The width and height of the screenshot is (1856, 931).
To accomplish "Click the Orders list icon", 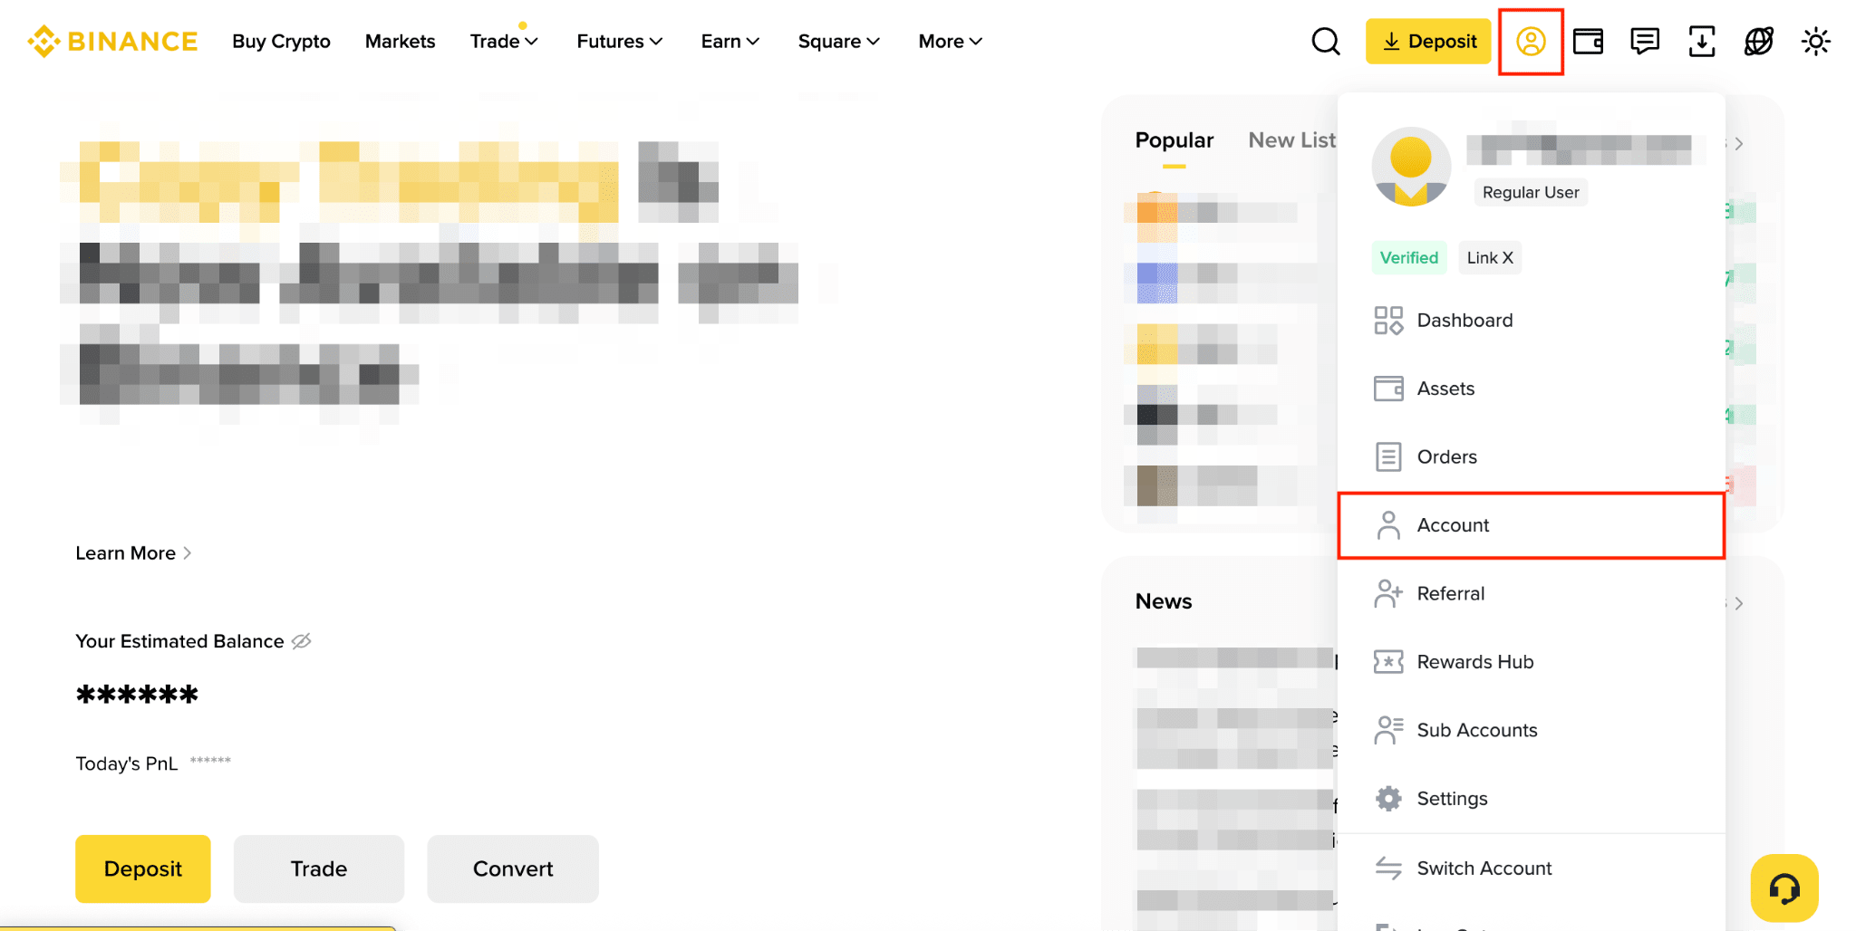I will [x=1388, y=457].
